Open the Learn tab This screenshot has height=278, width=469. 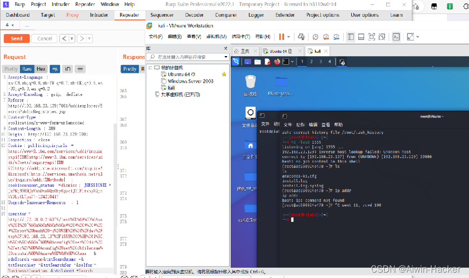tap(396, 15)
